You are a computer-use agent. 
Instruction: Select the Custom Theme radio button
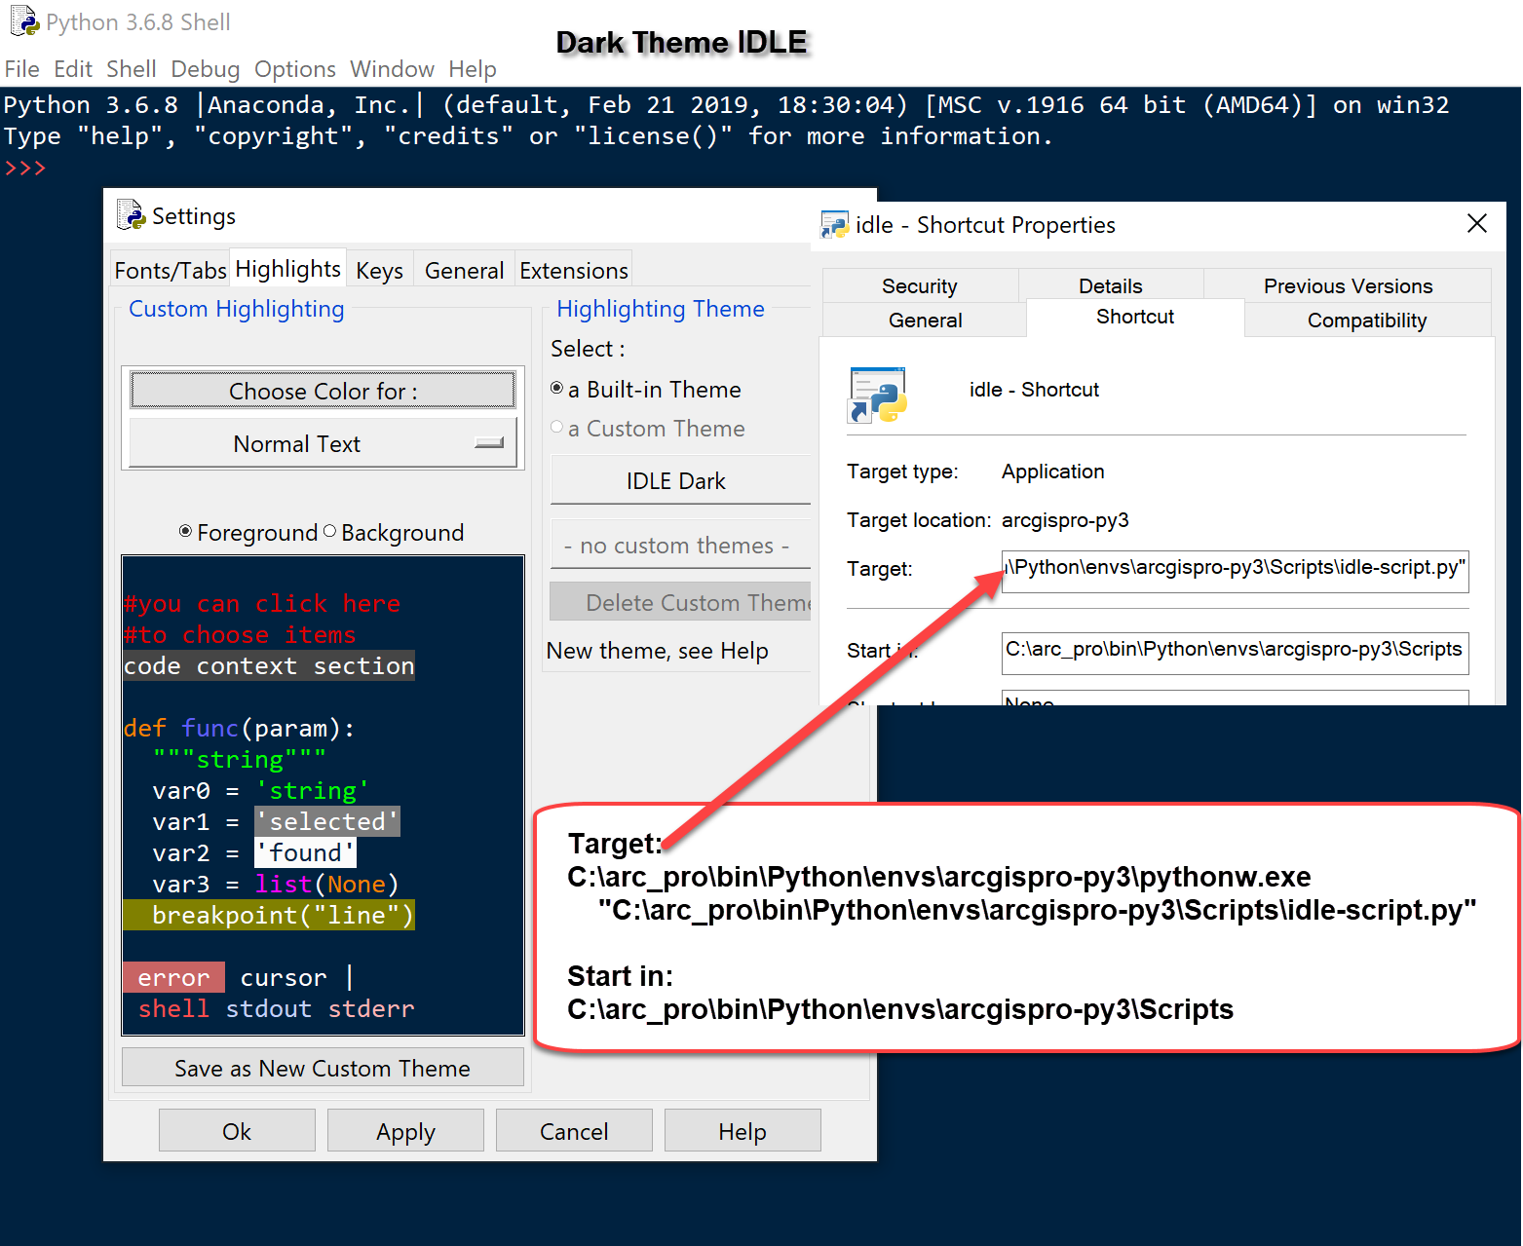click(x=557, y=427)
